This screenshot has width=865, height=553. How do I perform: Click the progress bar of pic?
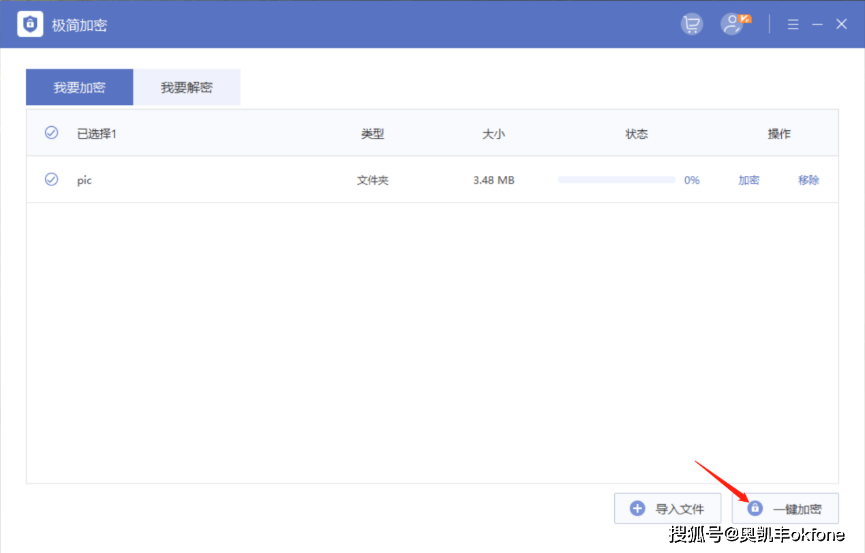(616, 180)
